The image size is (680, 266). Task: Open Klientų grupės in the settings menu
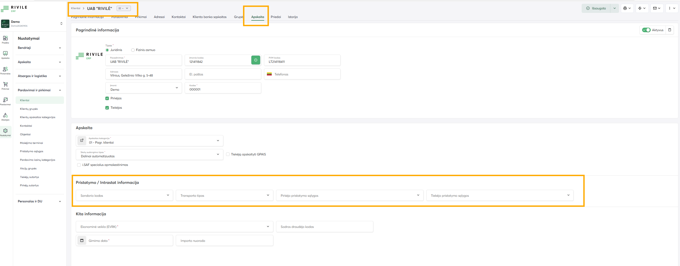click(x=29, y=109)
